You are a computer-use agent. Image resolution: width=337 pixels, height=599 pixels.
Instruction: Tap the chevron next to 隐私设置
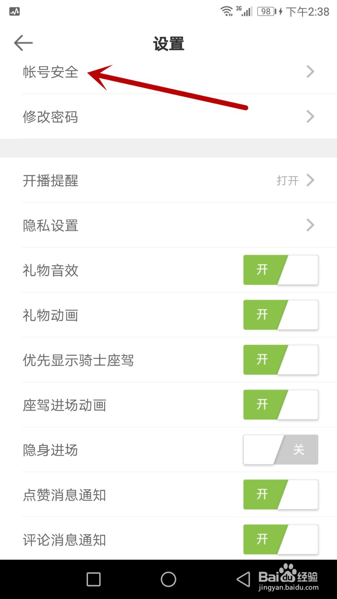coord(310,225)
